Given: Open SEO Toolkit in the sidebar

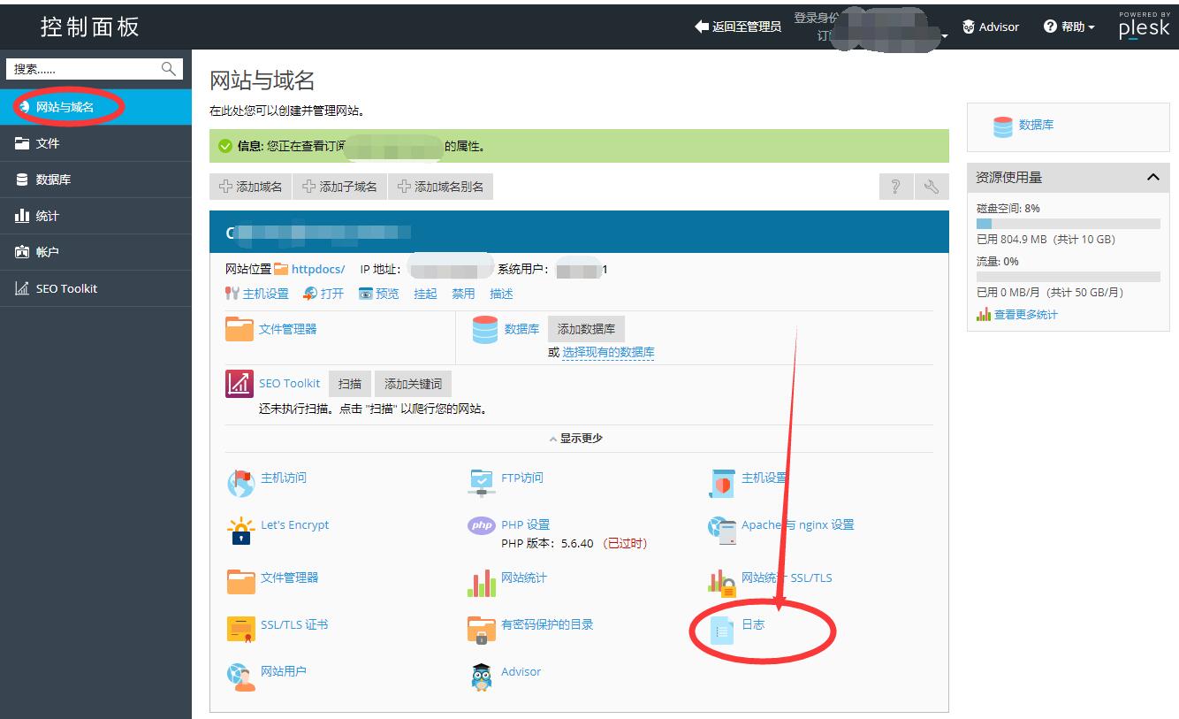Looking at the screenshot, I should tap(95, 288).
